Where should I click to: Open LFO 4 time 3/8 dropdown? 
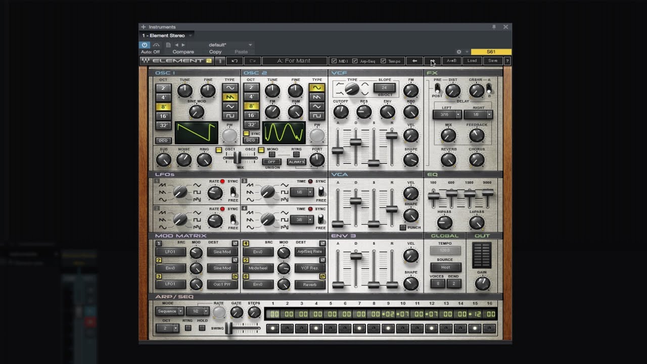[302, 219]
